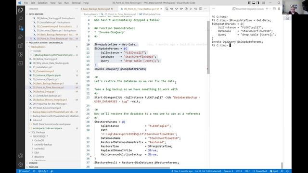Viewport: 308px width, 173px height.
Task: Open the Edit menu
Action: tap(33, 3)
